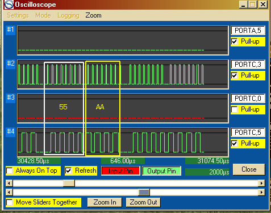
Task: Click the Zoom In button
Action: coord(105,202)
